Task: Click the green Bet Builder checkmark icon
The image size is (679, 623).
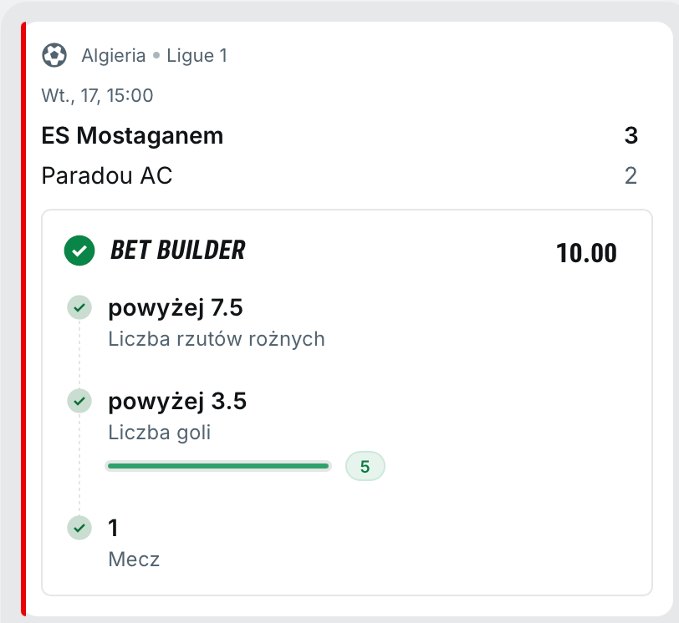Action: [x=79, y=250]
